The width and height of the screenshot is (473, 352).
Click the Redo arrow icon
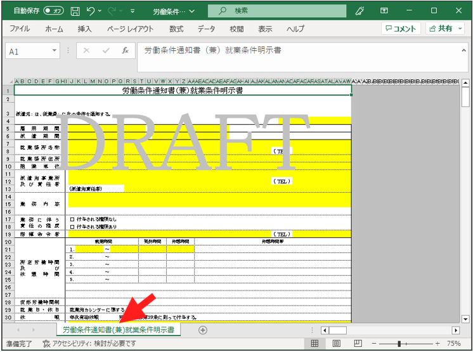click(x=112, y=11)
